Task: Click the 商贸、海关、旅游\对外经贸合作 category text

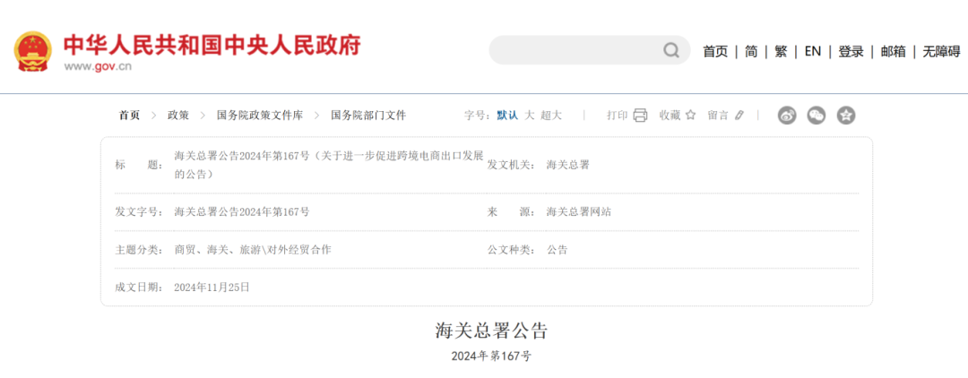Action: pyautogui.click(x=253, y=250)
